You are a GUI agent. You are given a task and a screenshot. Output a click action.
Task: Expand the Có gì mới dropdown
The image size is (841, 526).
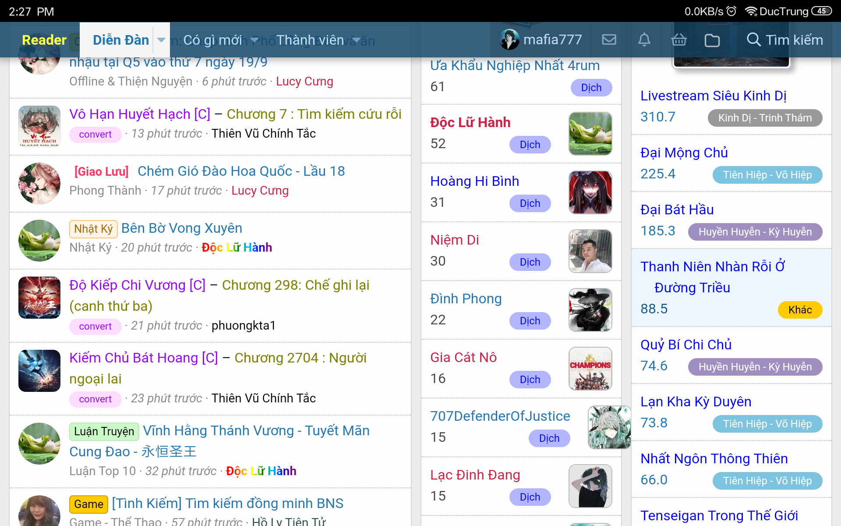[254, 40]
